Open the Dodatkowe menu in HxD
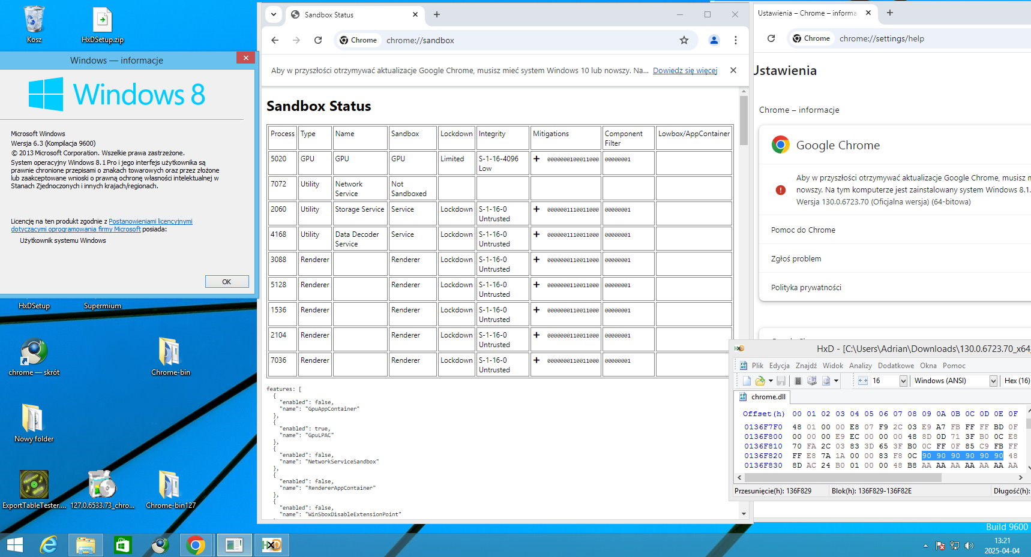 click(x=896, y=366)
